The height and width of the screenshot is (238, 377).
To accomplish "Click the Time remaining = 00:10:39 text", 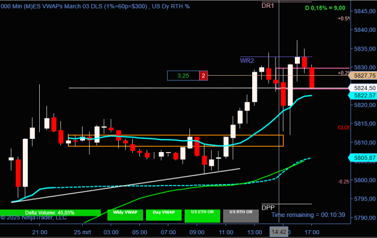I will 308,215.
